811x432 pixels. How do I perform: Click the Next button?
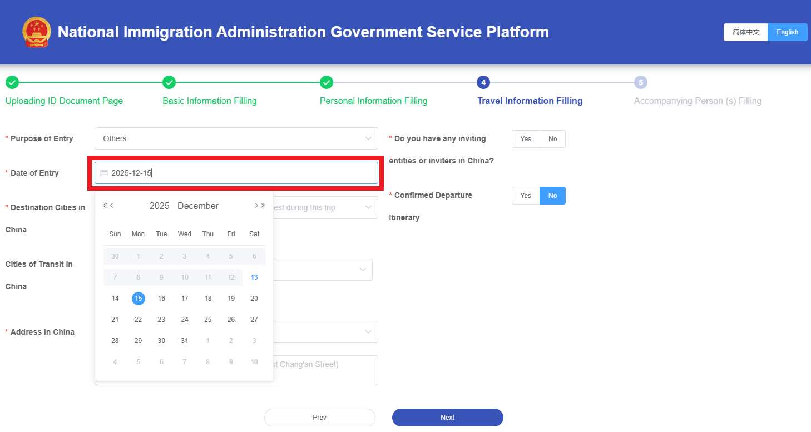448,418
